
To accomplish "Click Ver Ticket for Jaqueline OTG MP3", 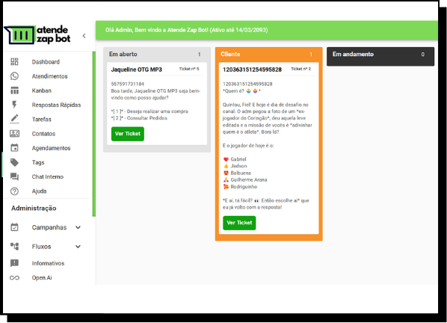I will pos(127,134).
